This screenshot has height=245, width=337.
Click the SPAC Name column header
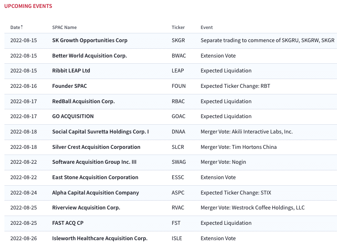[x=64, y=27]
